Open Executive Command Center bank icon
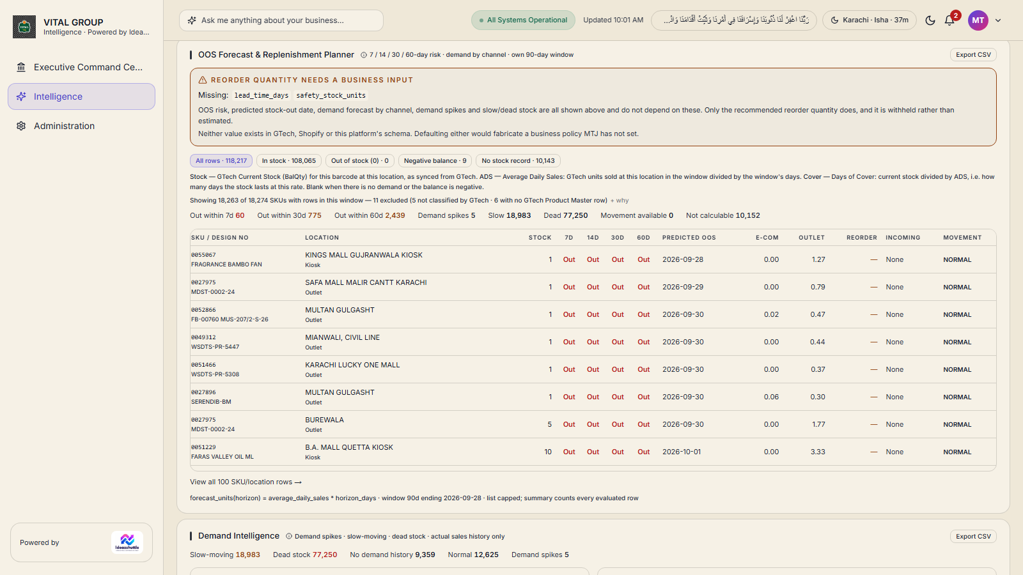 [x=21, y=67]
